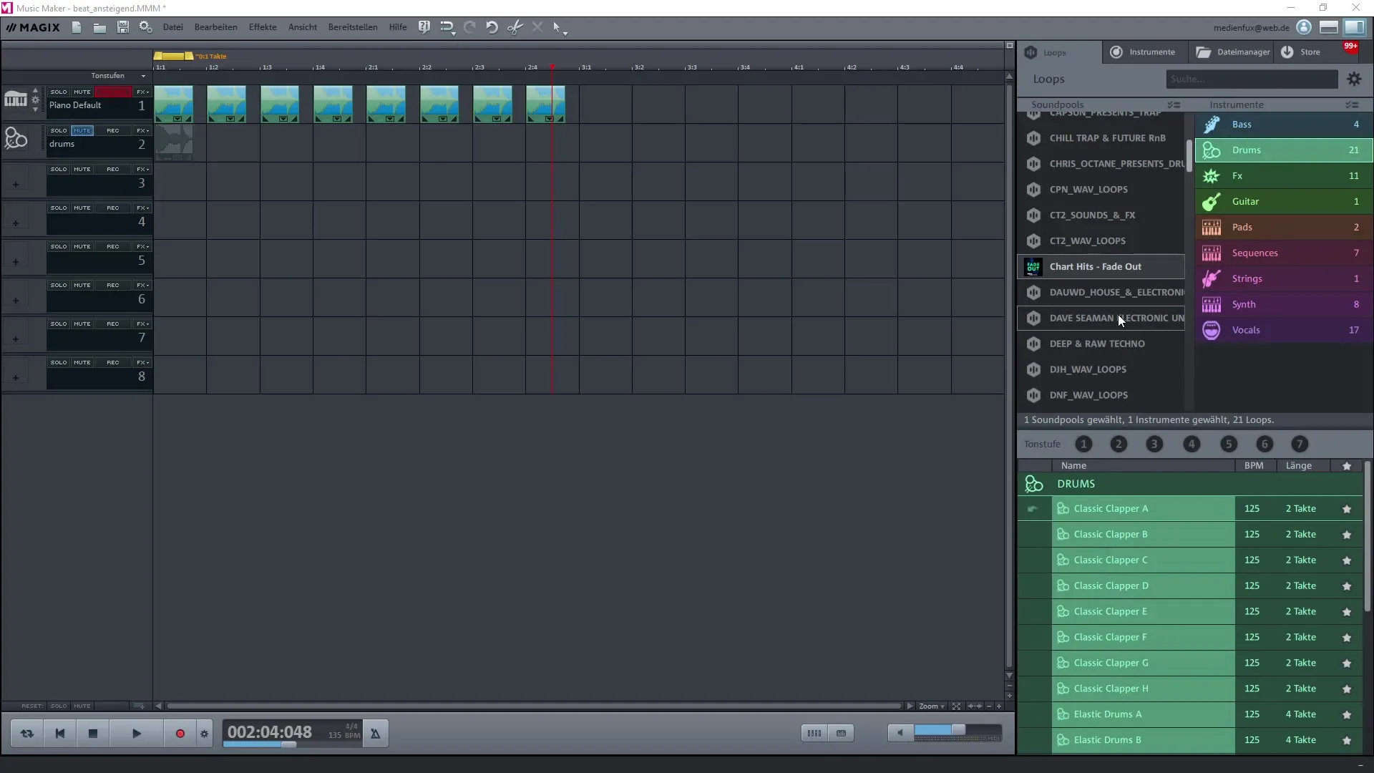Image resolution: width=1374 pixels, height=773 pixels.
Task: Open the Ansicht menu
Action: 303,27
